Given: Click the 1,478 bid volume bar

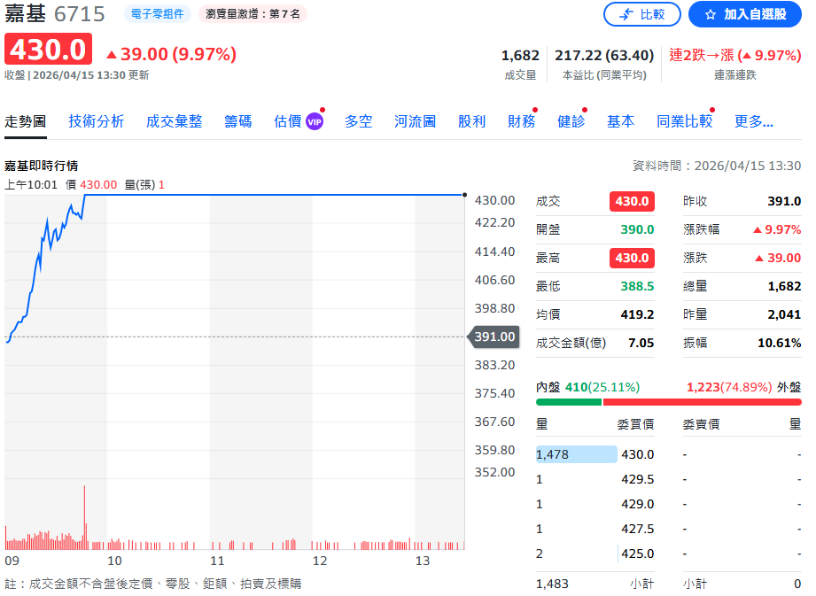Looking at the screenshot, I should 576,454.
